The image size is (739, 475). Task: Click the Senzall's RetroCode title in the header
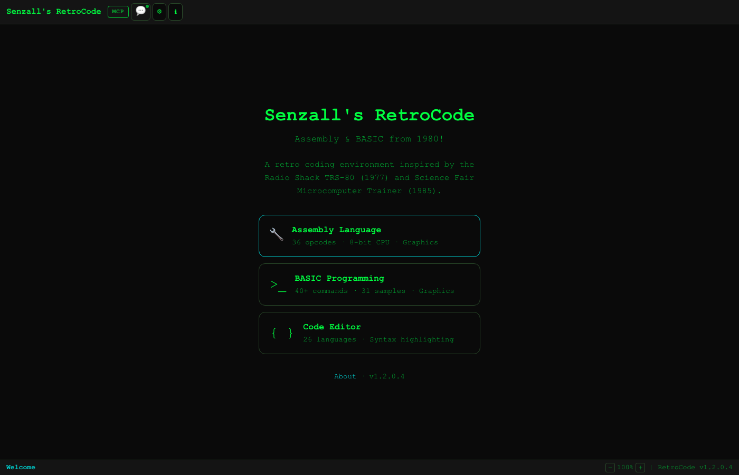53,11
